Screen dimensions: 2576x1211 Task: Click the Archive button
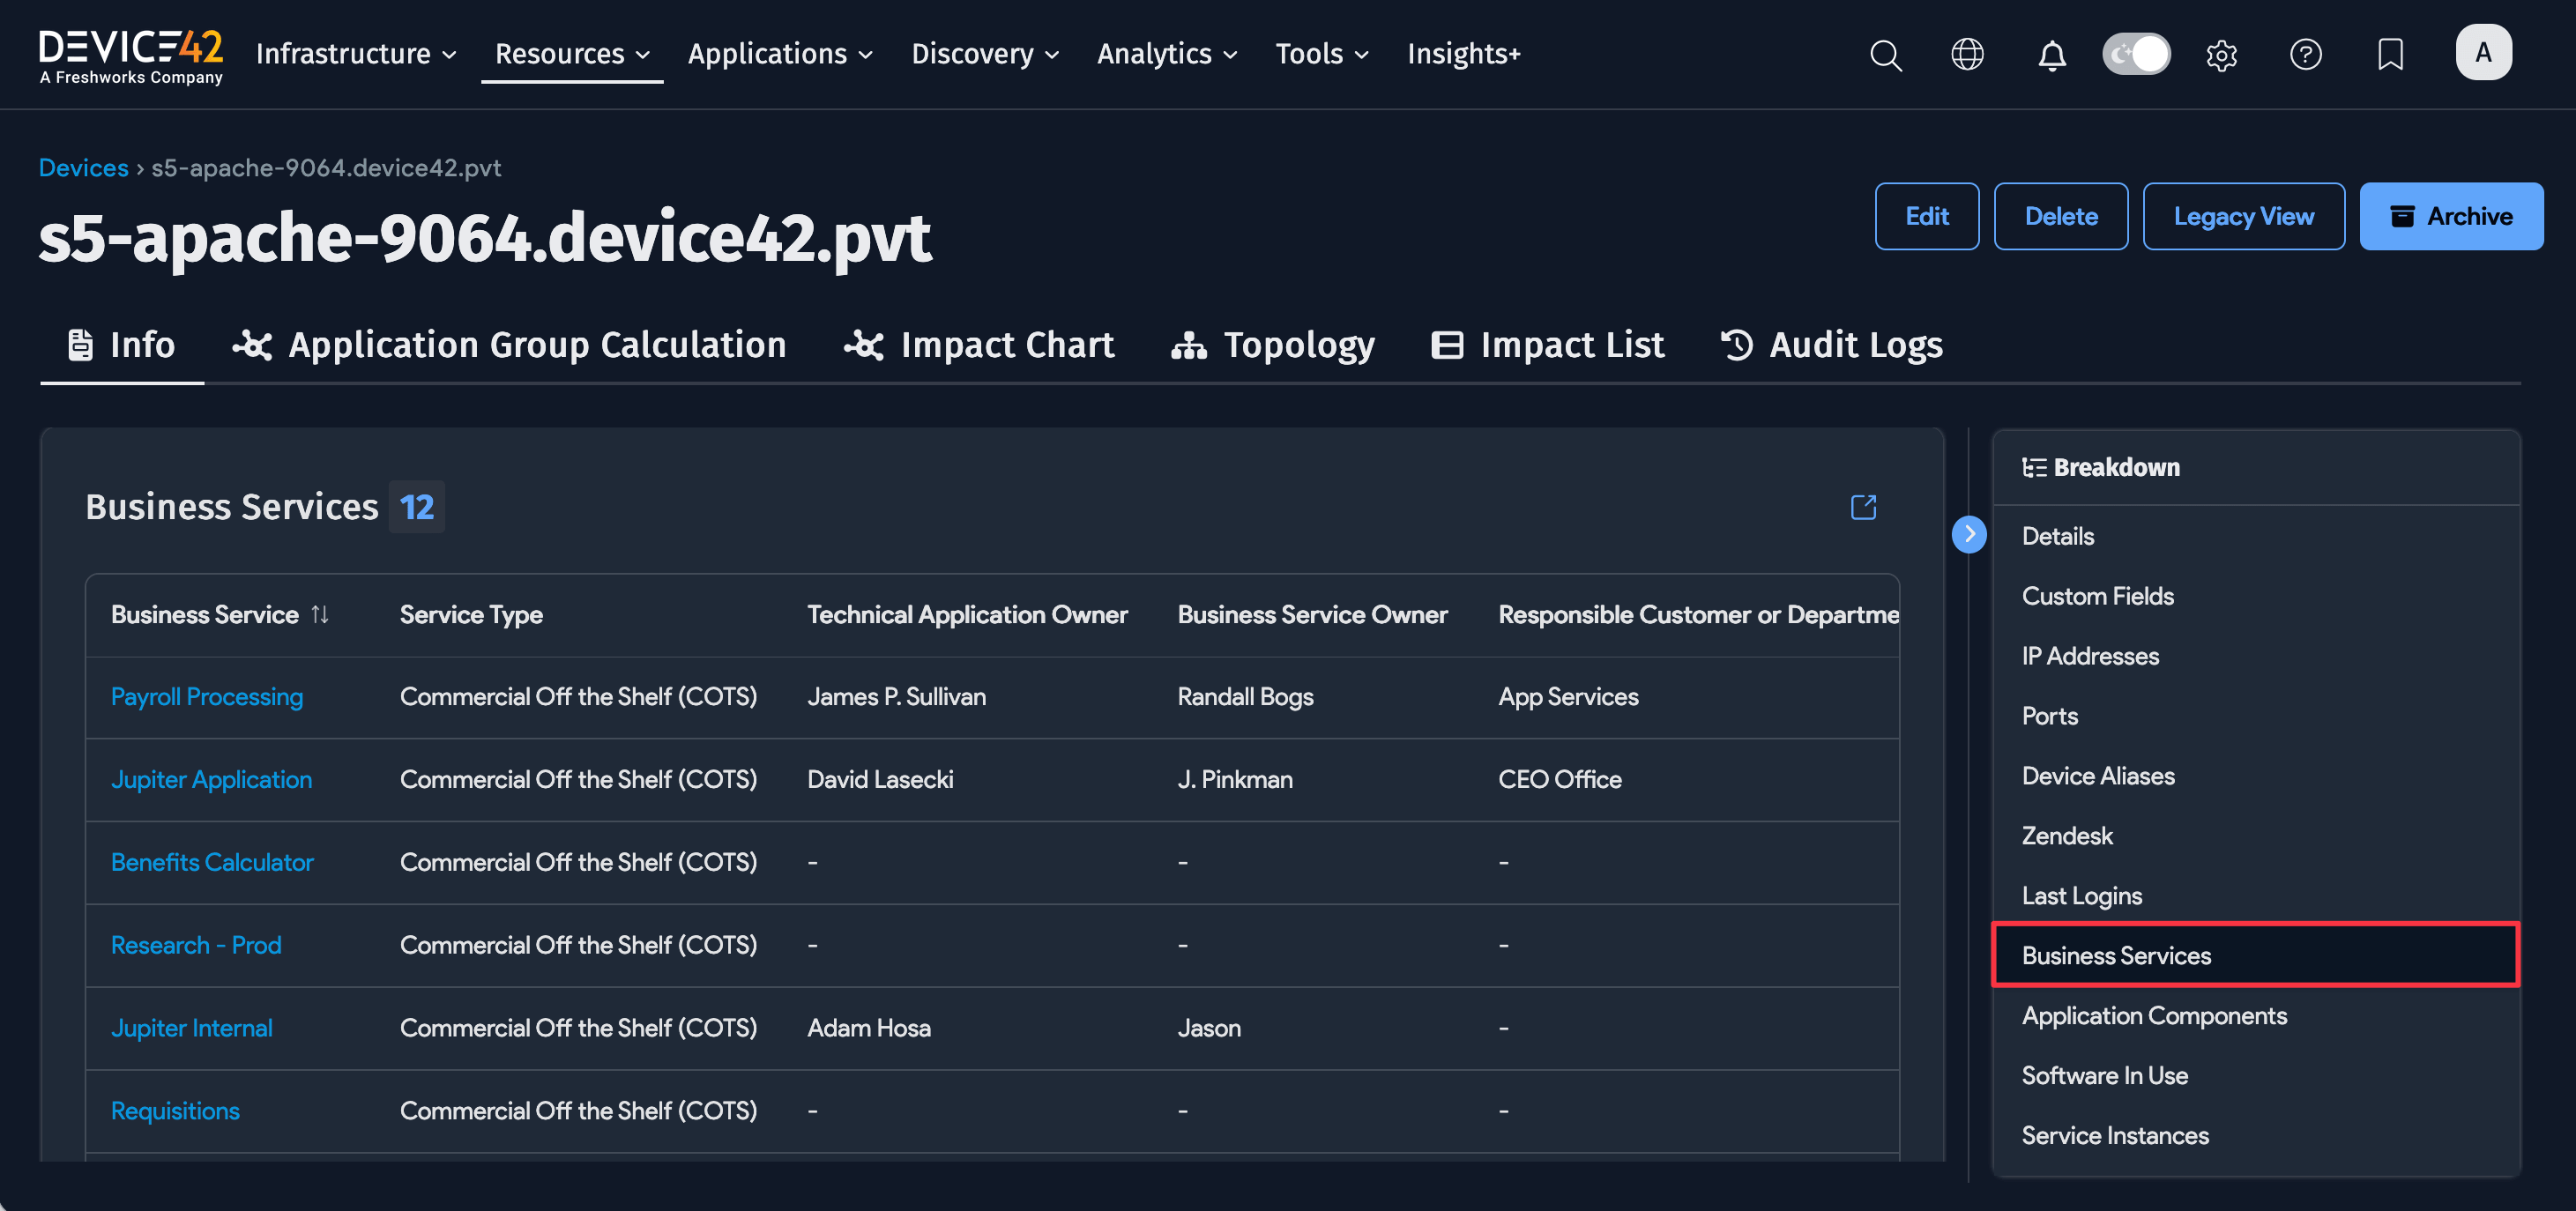click(x=2451, y=216)
